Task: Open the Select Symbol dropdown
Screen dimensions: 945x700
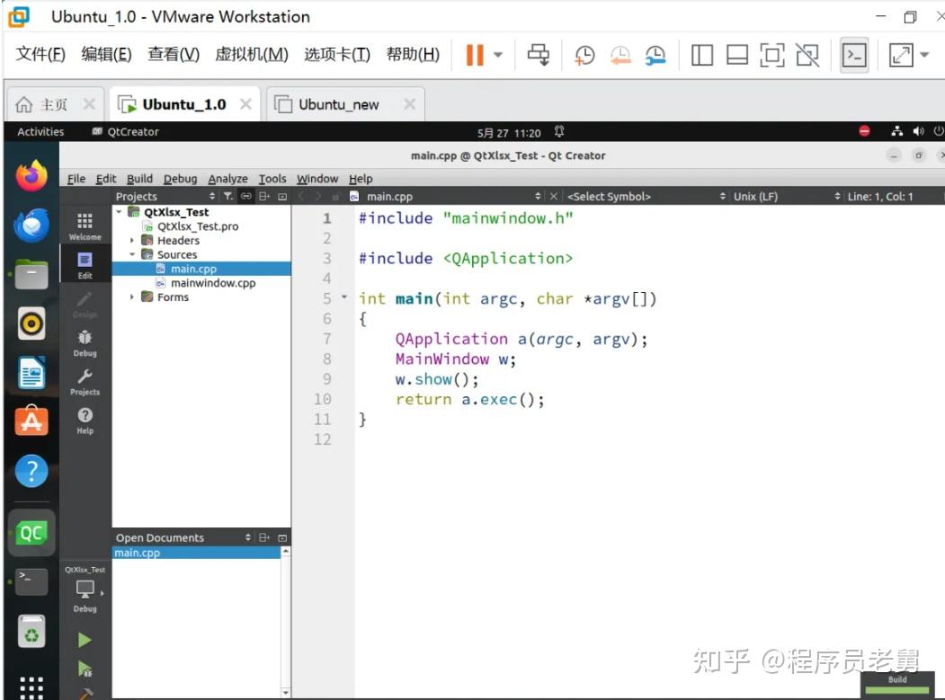Action: (x=646, y=197)
